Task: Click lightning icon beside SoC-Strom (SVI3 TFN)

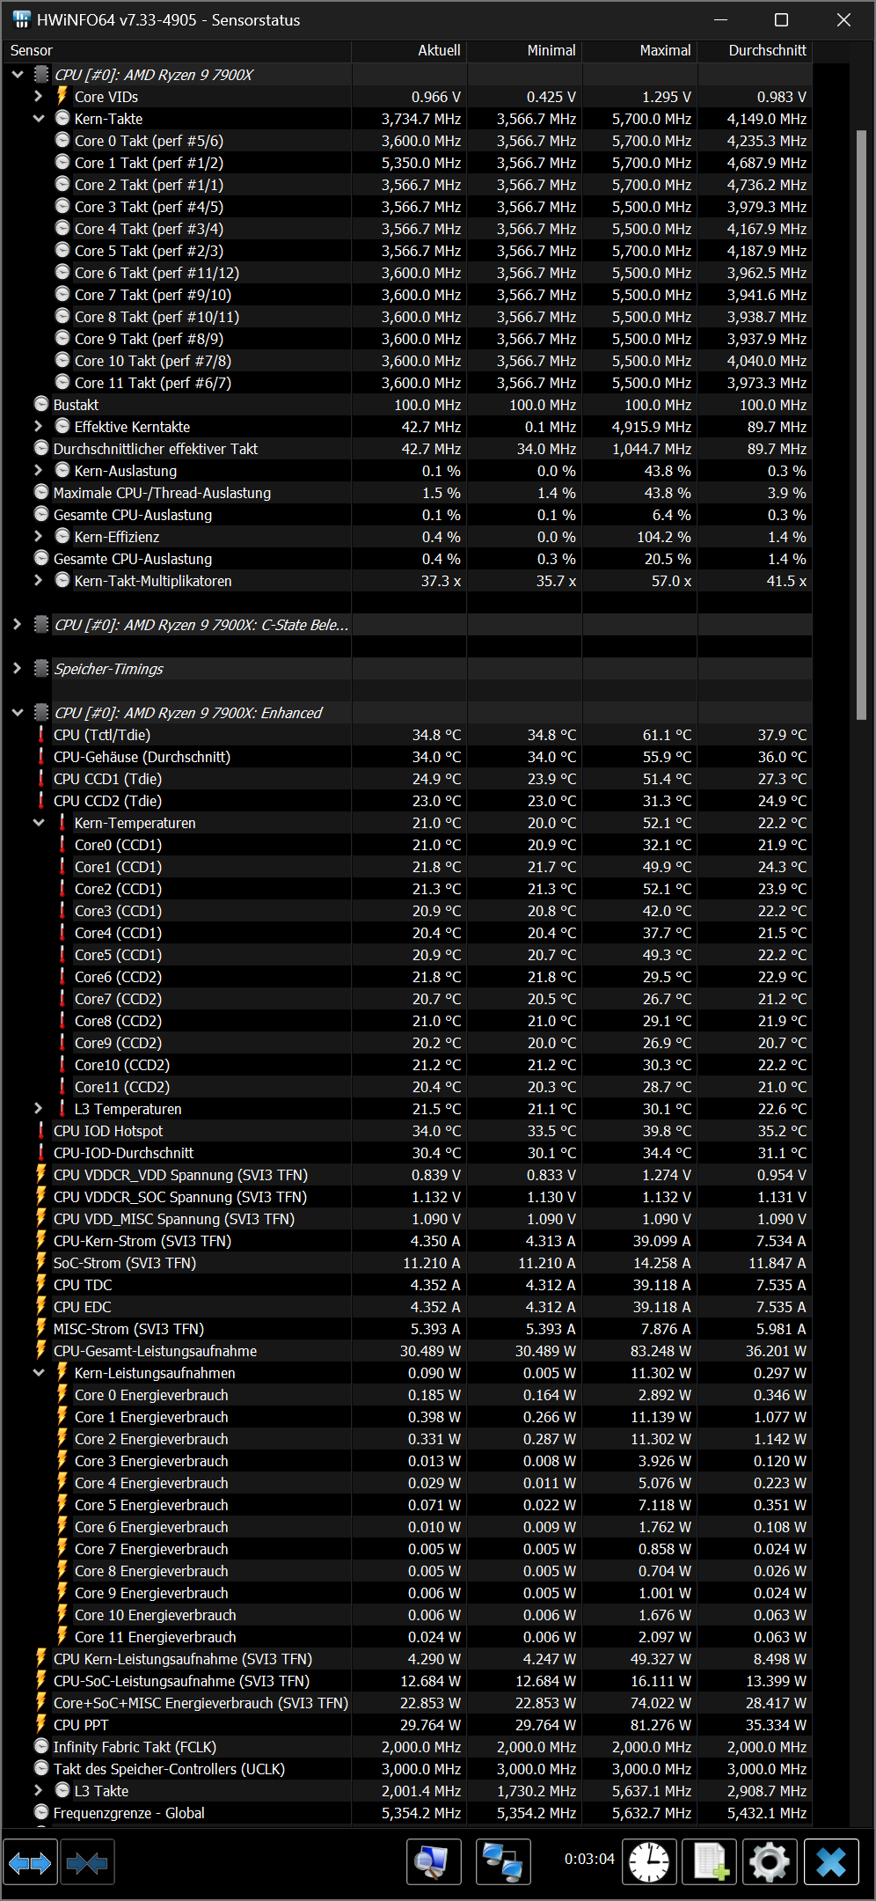Action: (41, 1262)
